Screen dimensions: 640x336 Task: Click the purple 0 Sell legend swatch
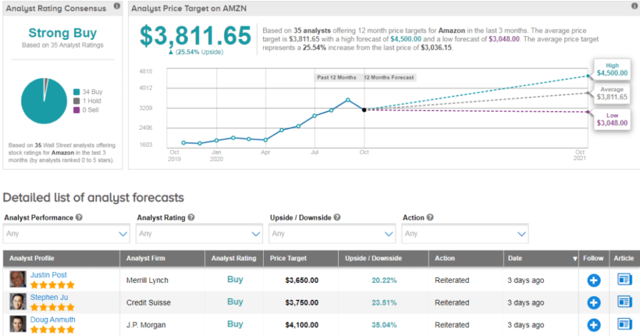coord(76,110)
